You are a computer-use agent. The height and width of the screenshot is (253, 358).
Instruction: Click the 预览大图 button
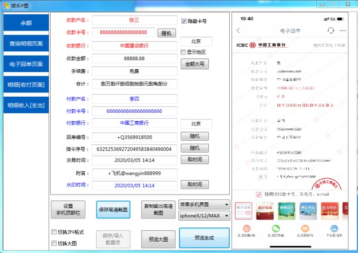159,239
